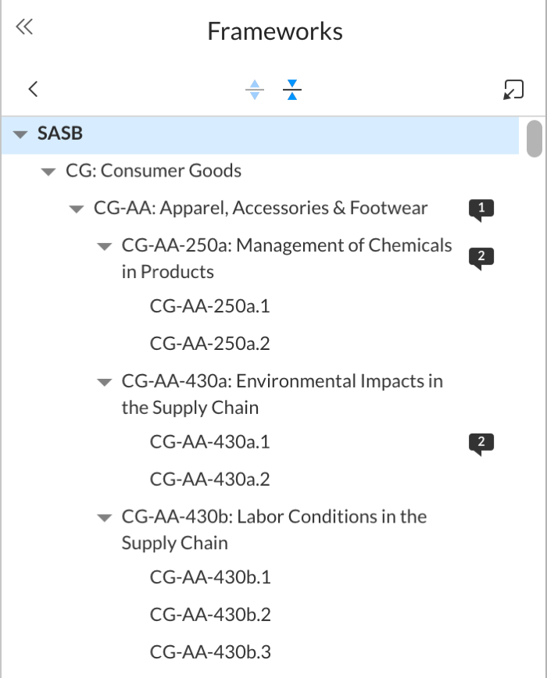Screen dimensions: 547x678
Task: Select CG-AA-430b.1 item
Action: (x=209, y=577)
